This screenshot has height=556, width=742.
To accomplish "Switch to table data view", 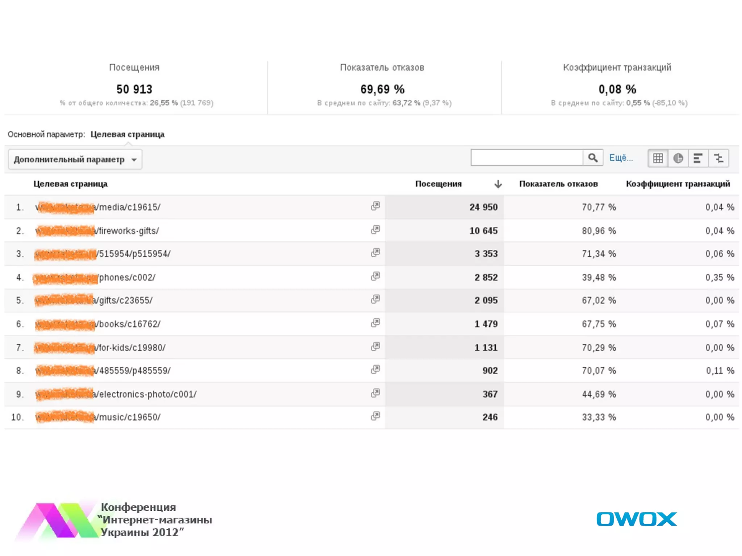I will [x=658, y=159].
